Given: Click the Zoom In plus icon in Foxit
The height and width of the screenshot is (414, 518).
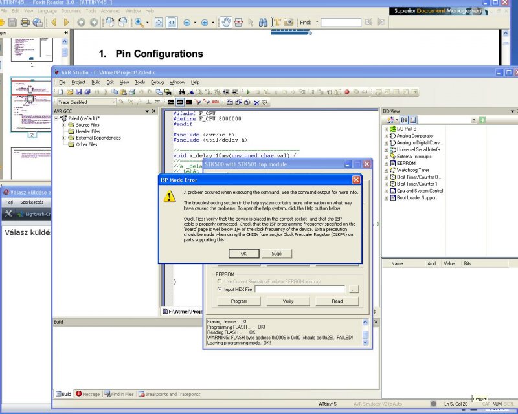Looking at the screenshot, I should [x=205, y=23].
